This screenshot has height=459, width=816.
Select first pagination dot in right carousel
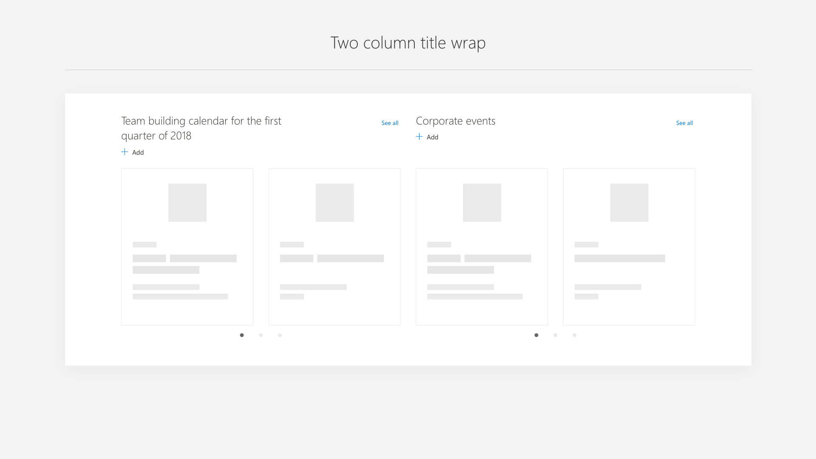pyautogui.click(x=536, y=335)
